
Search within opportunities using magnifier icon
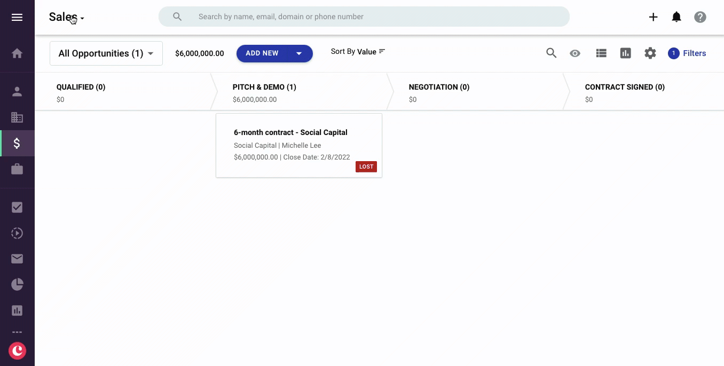click(552, 53)
